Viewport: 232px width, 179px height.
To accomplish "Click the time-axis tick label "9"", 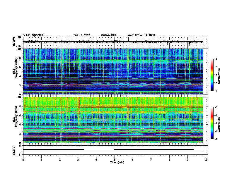I will pyautogui.click(x=187, y=160).
